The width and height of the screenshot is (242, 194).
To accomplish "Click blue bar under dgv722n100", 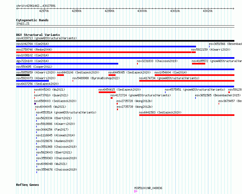I will click(x=67, y=64).
